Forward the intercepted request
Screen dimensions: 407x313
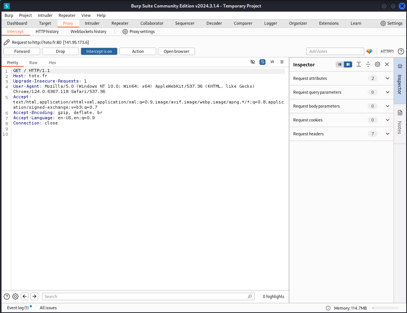coord(21,51)
